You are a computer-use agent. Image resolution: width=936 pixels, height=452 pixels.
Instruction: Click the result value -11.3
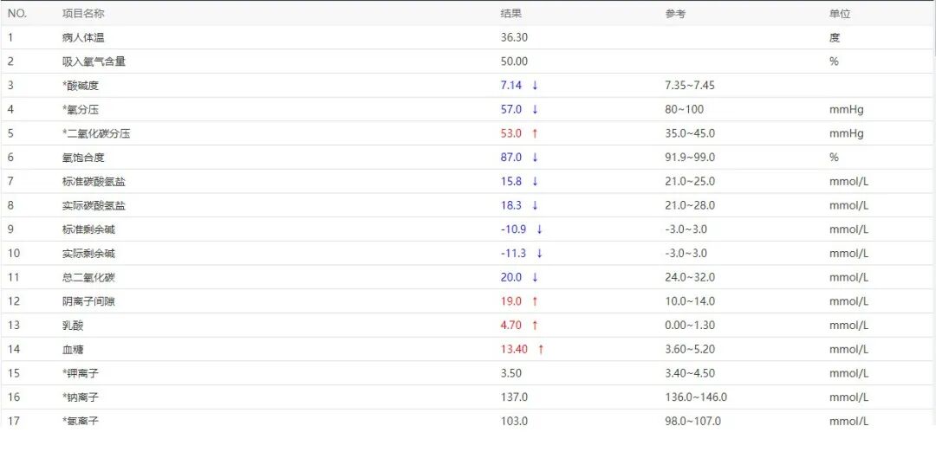pyautogui.click(x=513, y=254)
